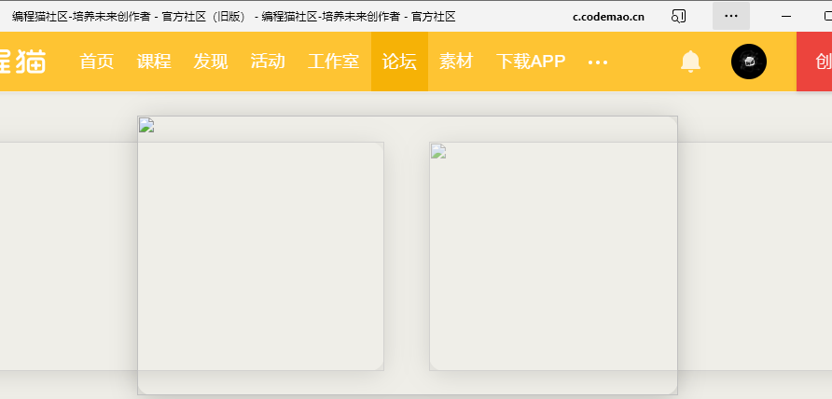This screenshot has width=832, height=399.
Task: Open the 工作室 studio page
Action: [333, 62]
